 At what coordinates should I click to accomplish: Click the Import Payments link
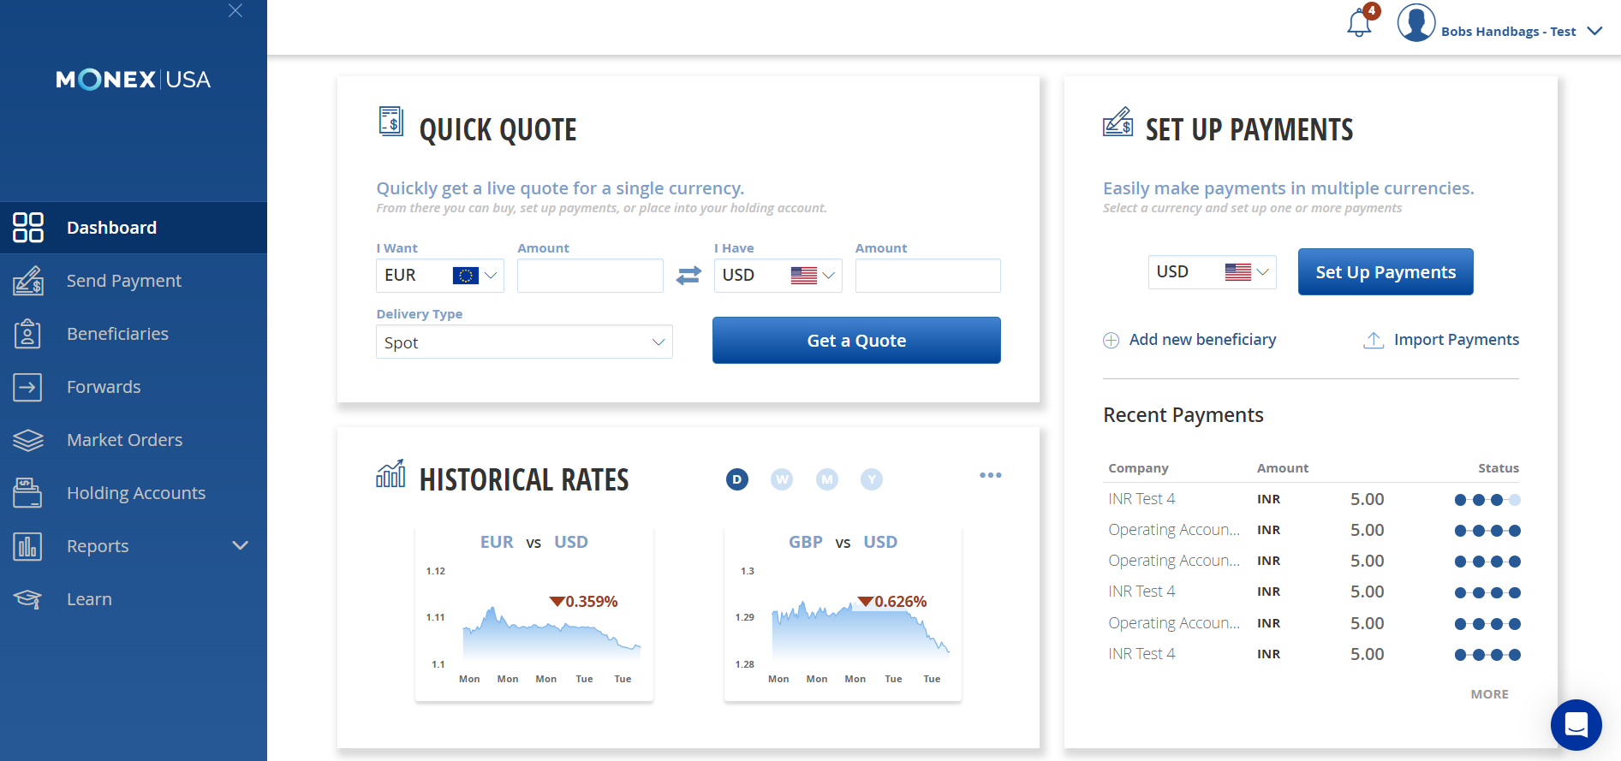point(1457,340)
